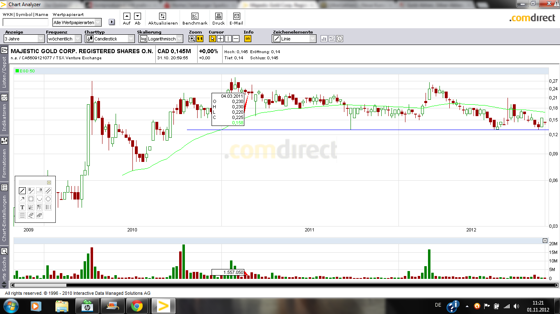Viewport: 560px width, 314px height.
Task: Switch to the crosshair cursor mode
Action: click(220, 39)
